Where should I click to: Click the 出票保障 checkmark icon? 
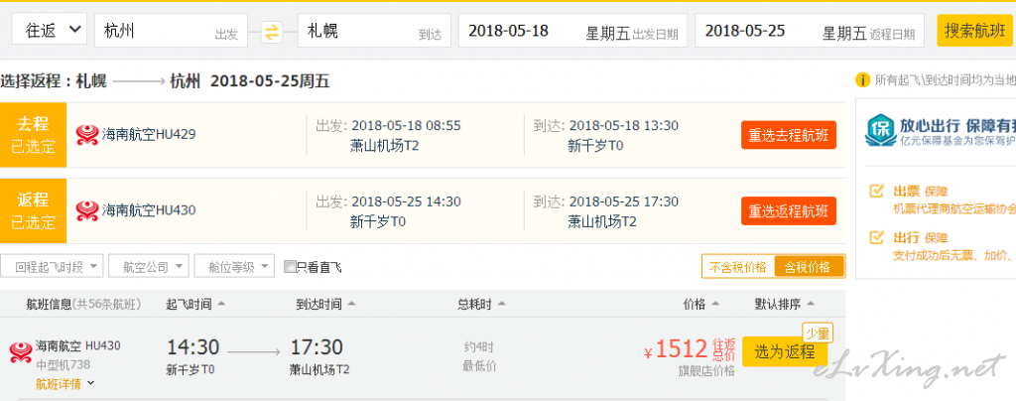(x=877, y=191)
